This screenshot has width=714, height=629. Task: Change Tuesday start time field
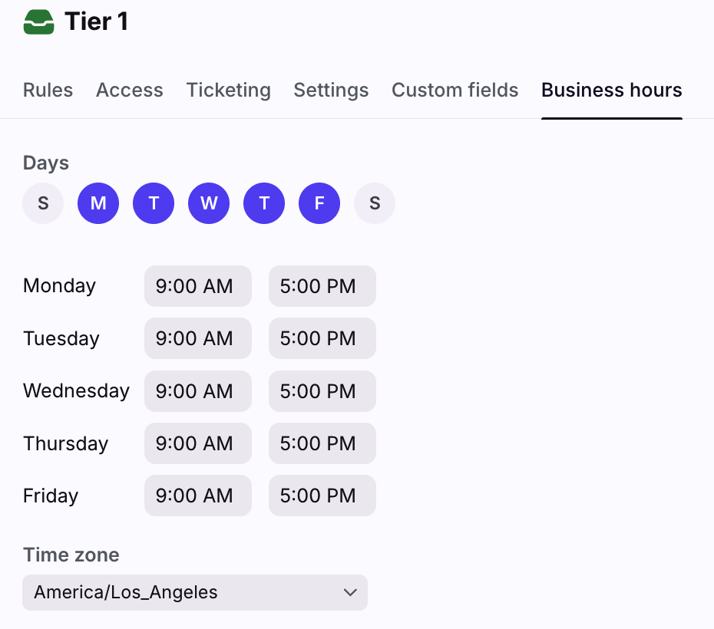[x=198, y=338]
